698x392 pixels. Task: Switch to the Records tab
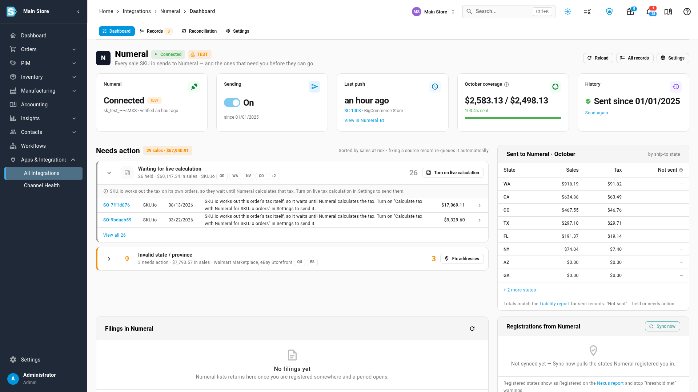[x=156, y=31]
